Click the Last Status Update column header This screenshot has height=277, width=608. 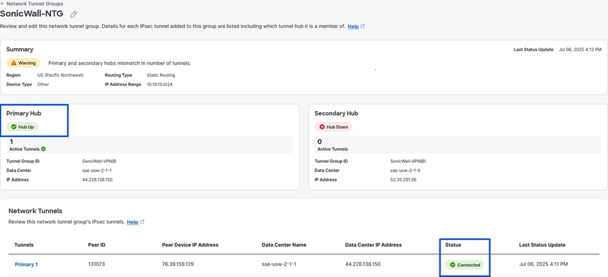(x=542, y=245)
